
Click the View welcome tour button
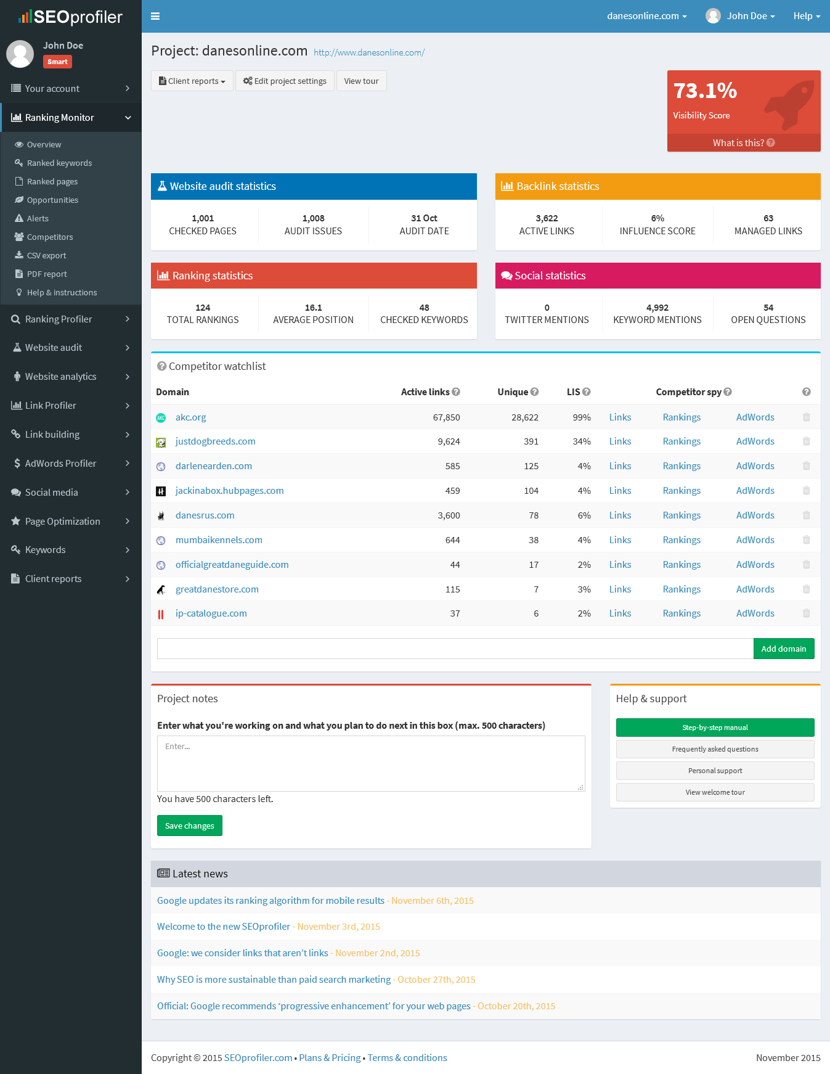tap(715, 792)
